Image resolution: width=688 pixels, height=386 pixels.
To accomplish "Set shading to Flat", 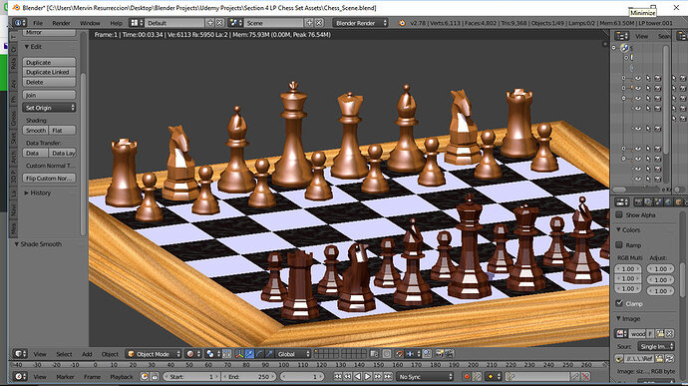I will click(x=62, y=130).
